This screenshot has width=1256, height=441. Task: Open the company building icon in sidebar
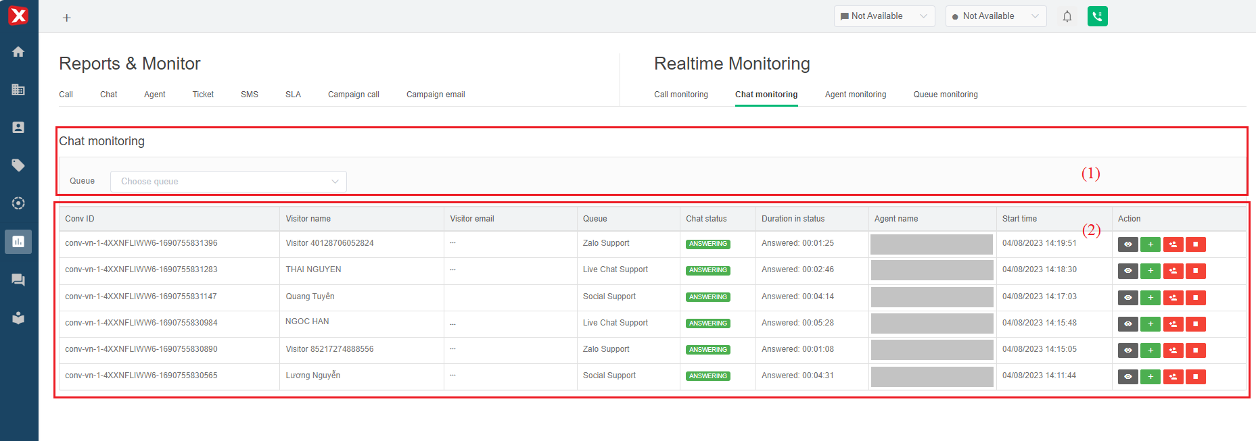[18, 90]
